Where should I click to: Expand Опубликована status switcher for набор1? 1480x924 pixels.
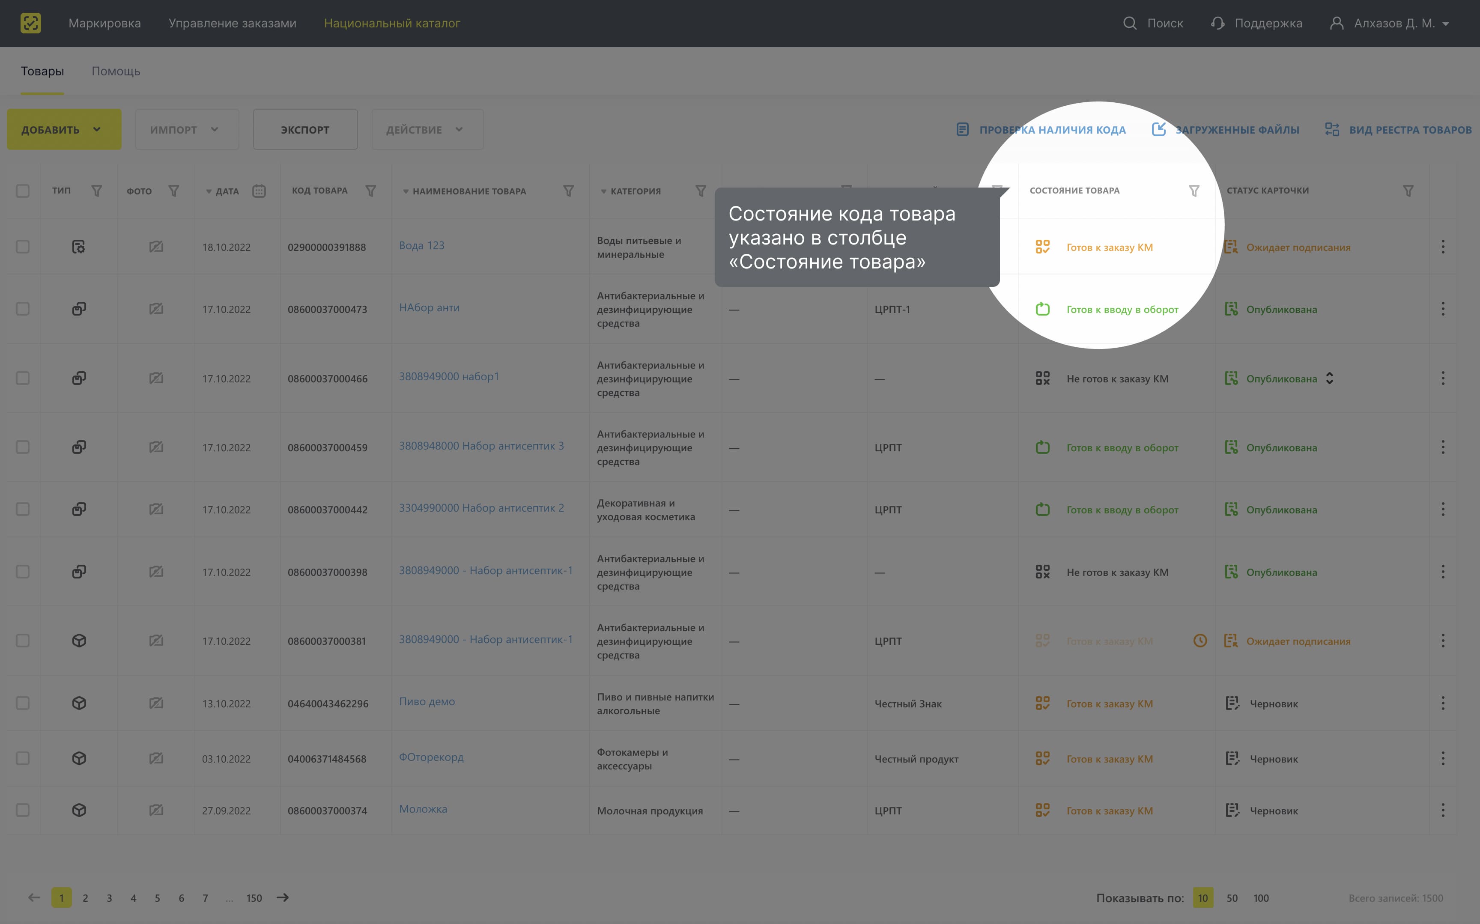[x=1330, y=378]
